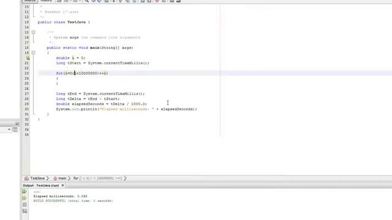Click the panel icon beside the dropdown arrow
Viewport: 392px width, 220px height.
(15, 130)
